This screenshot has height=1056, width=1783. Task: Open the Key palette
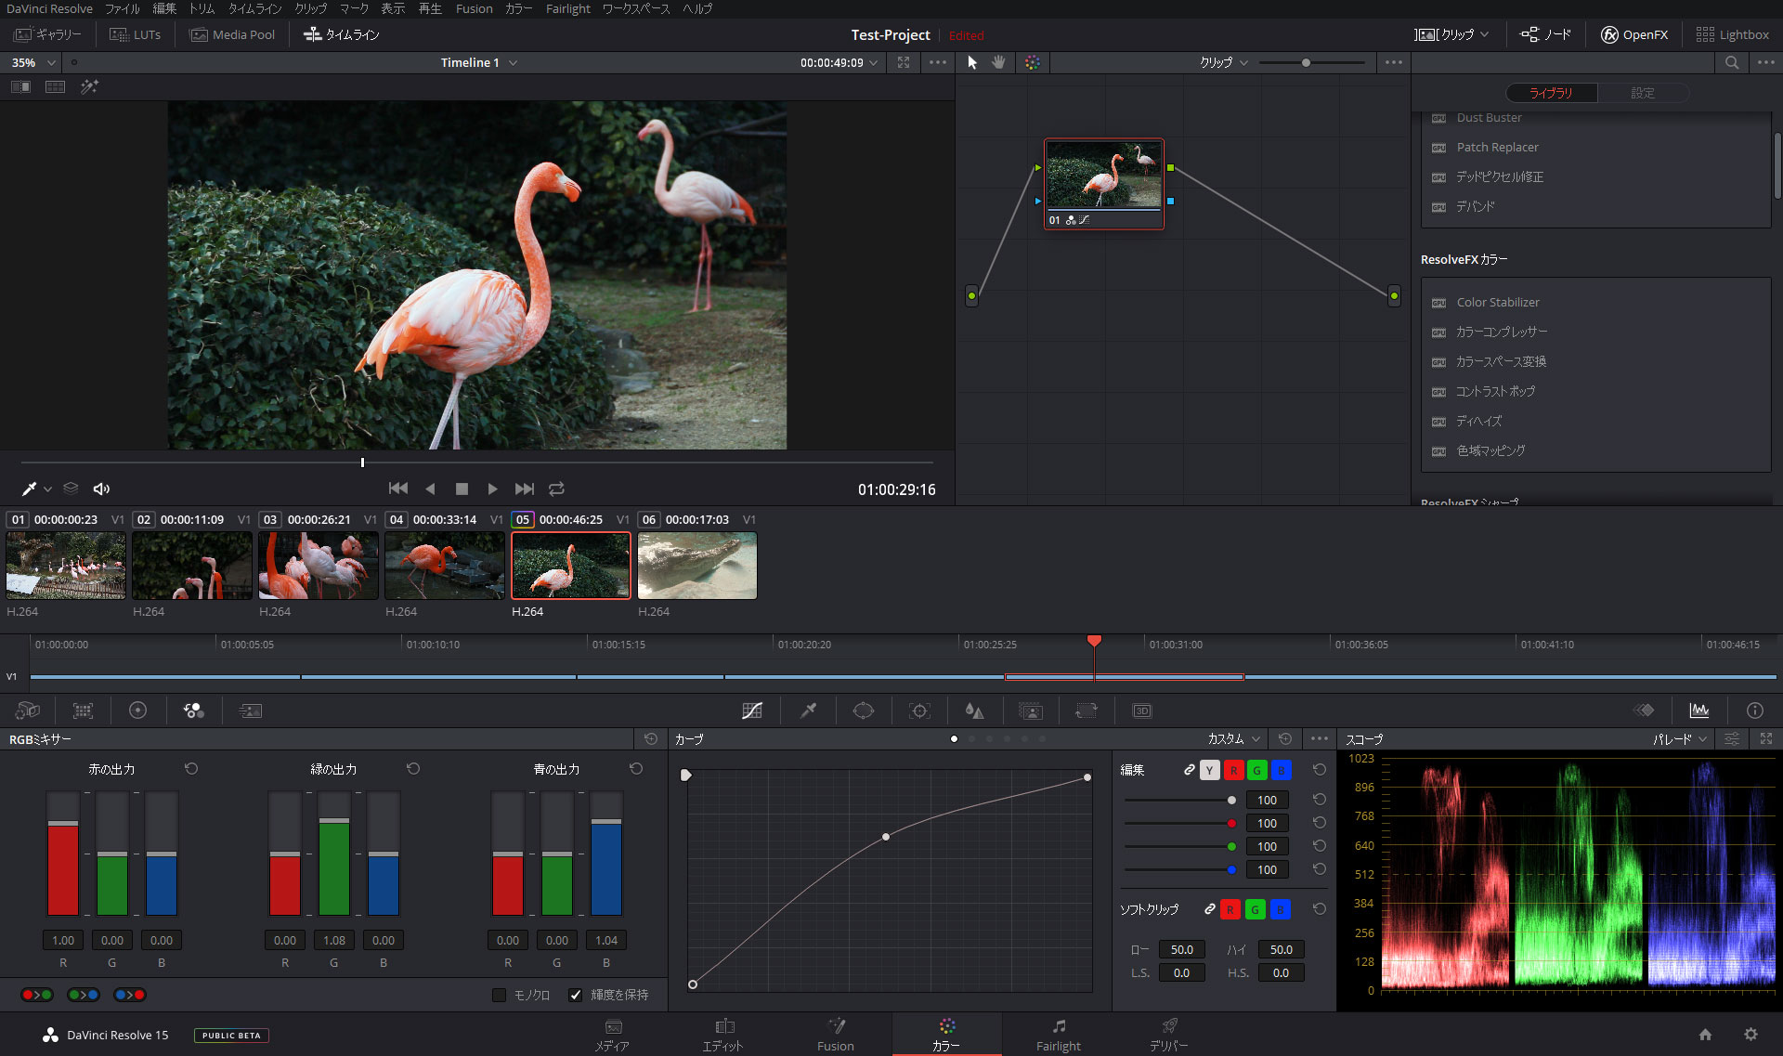[x=1031, y=711]
